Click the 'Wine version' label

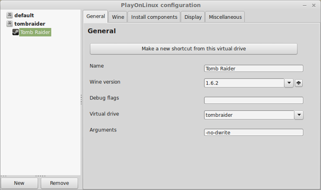coord(105,82)
